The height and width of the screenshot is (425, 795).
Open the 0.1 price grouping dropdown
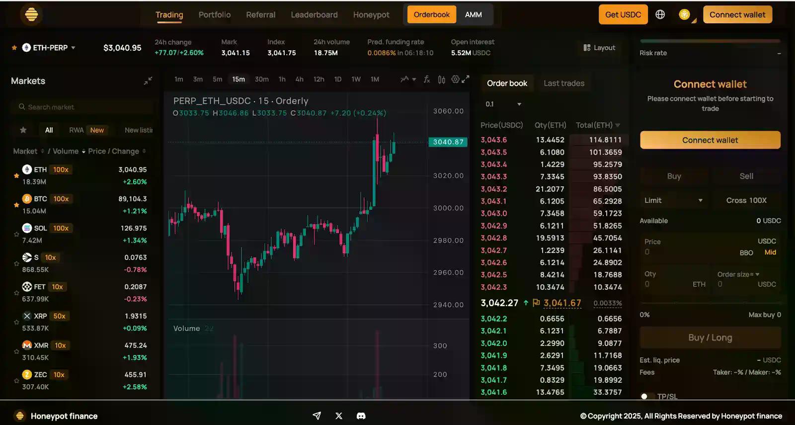(x=503, y=104)
